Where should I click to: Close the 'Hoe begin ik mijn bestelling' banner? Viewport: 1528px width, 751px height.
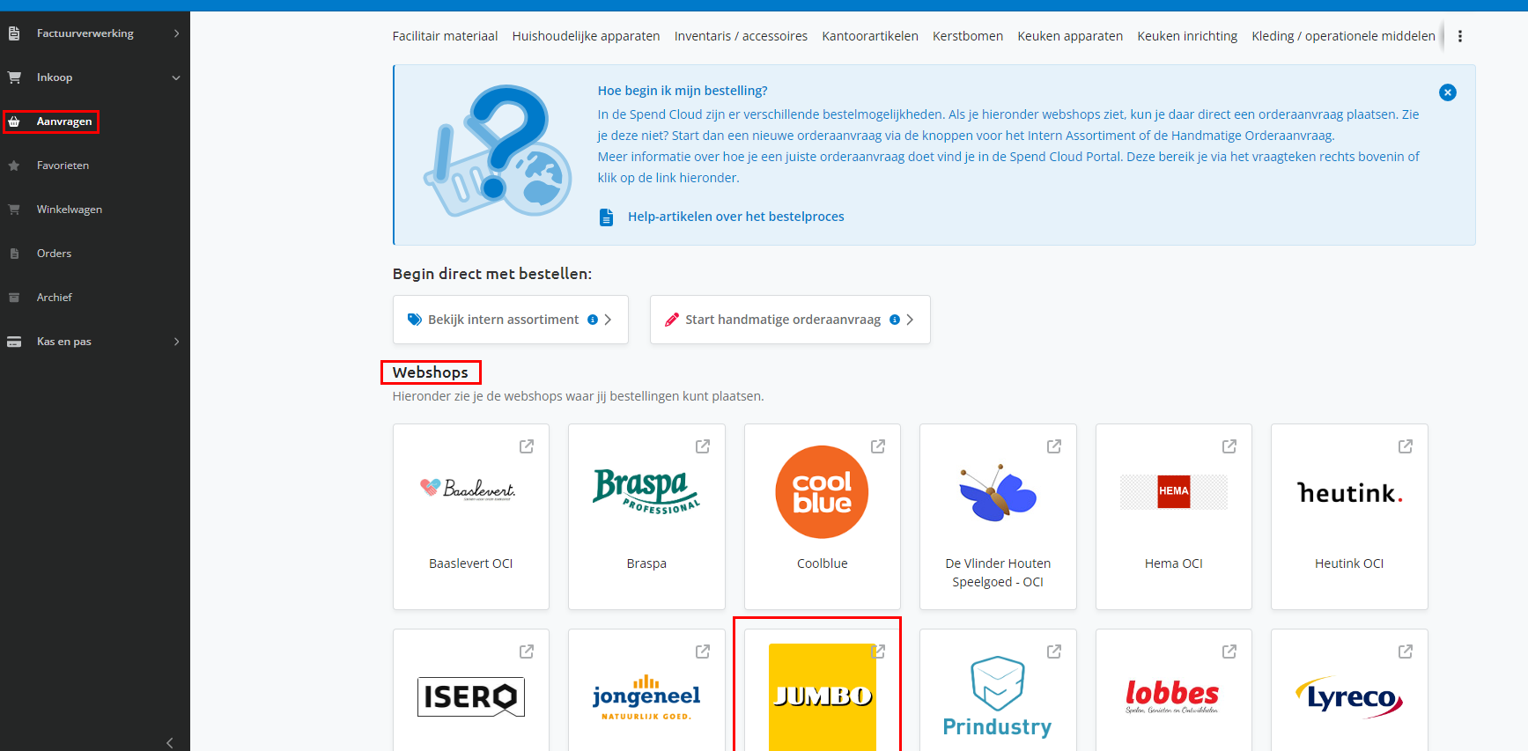coord(1447,92)
